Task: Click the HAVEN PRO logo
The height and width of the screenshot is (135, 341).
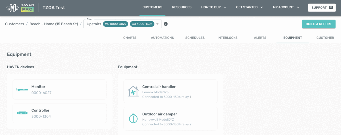Action: pos(20,8)
